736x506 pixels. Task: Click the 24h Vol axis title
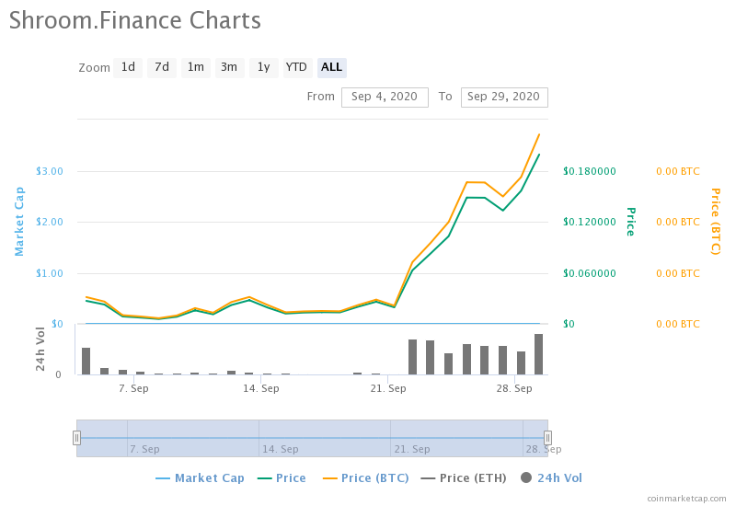[x=40, y=349]
